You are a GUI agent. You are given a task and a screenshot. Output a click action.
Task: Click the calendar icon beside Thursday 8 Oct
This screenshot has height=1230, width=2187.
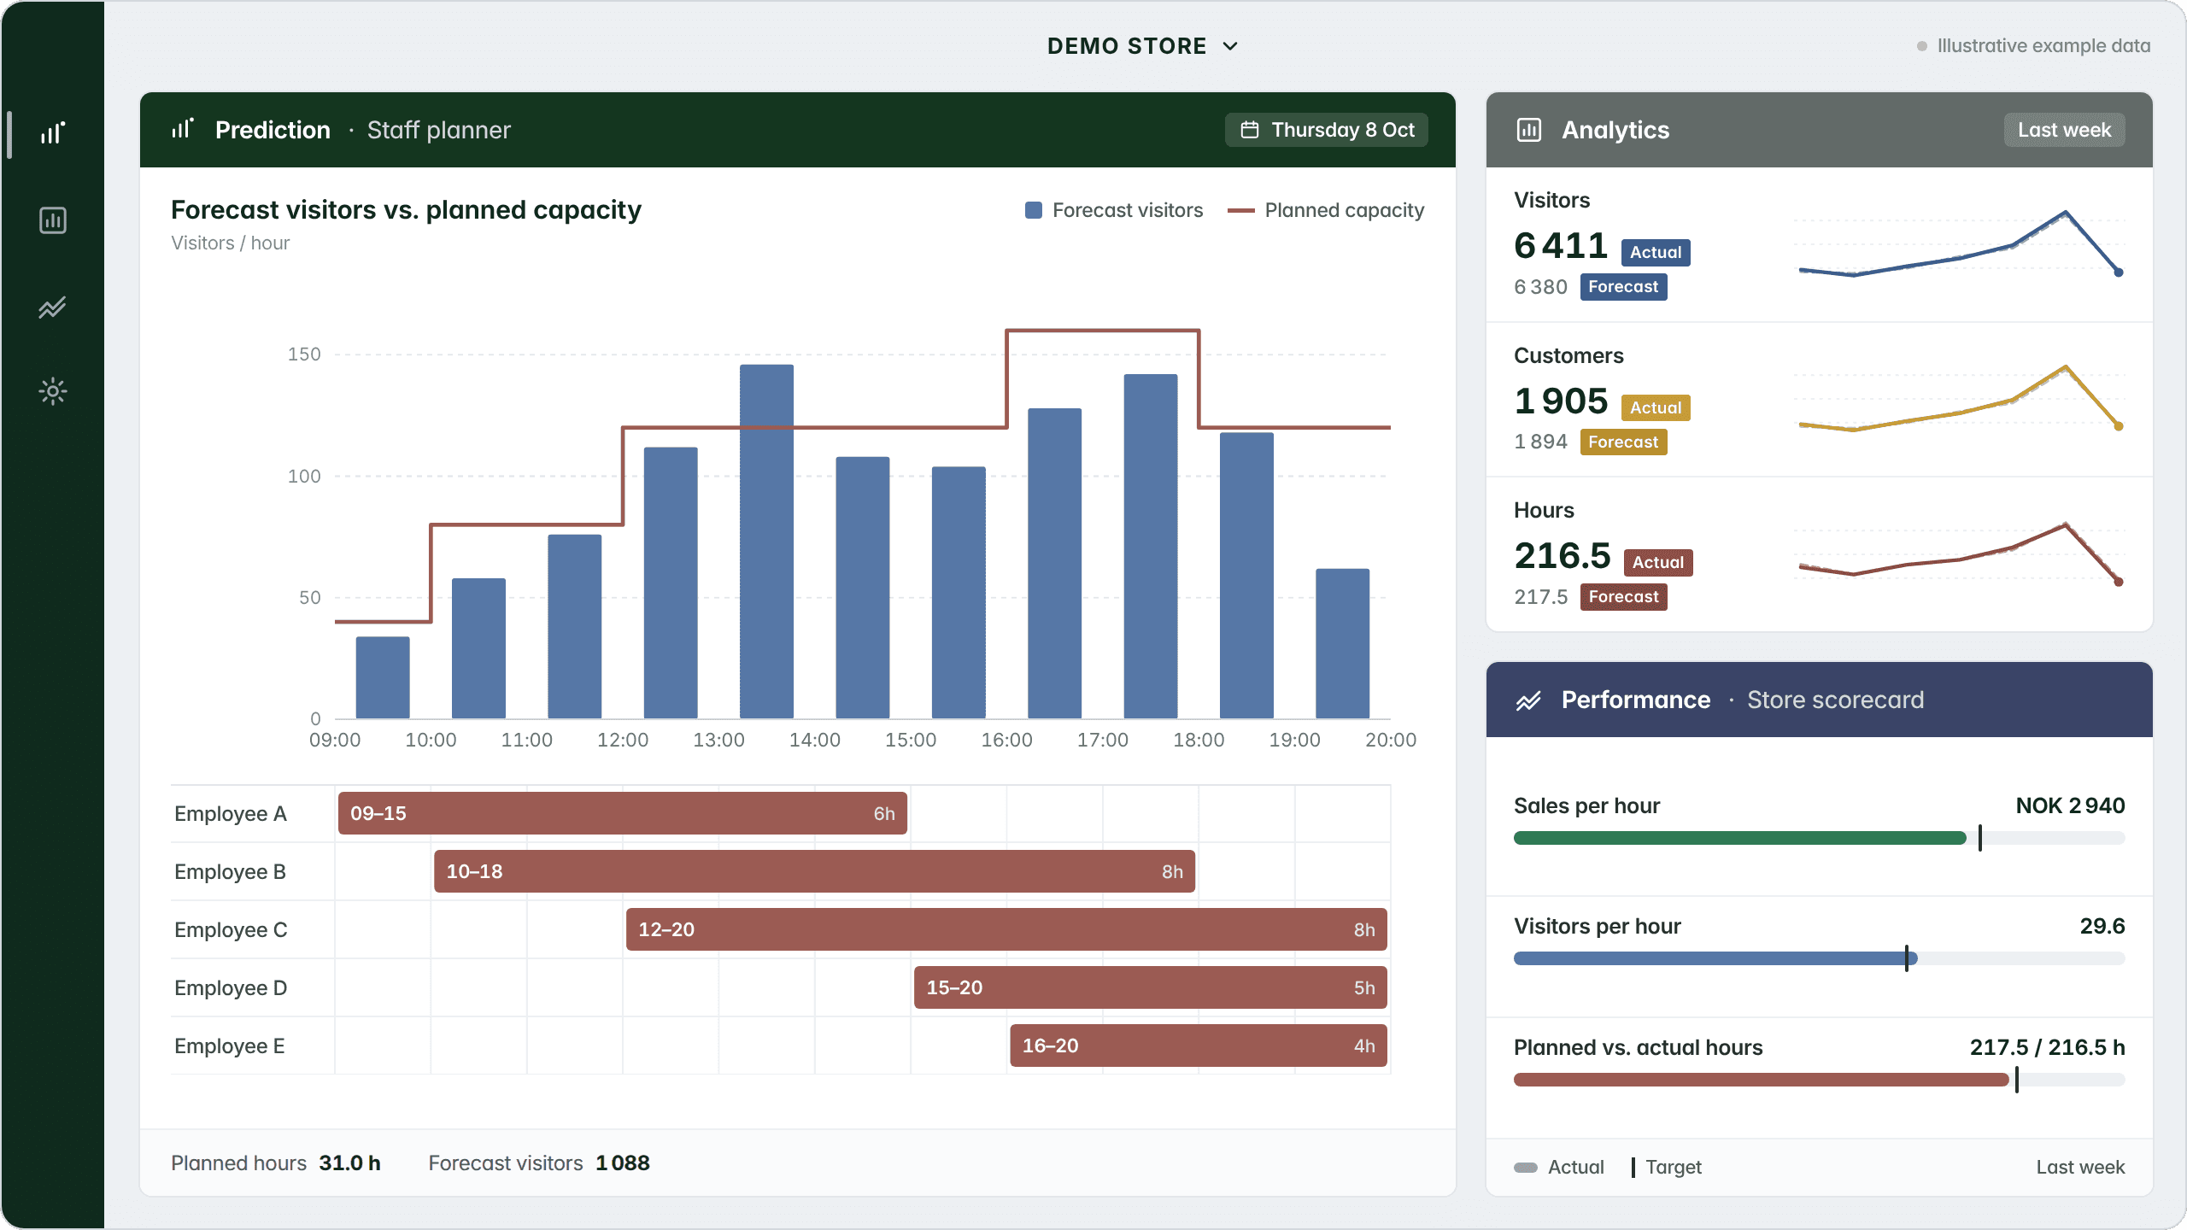click(x=1249, y=130)
